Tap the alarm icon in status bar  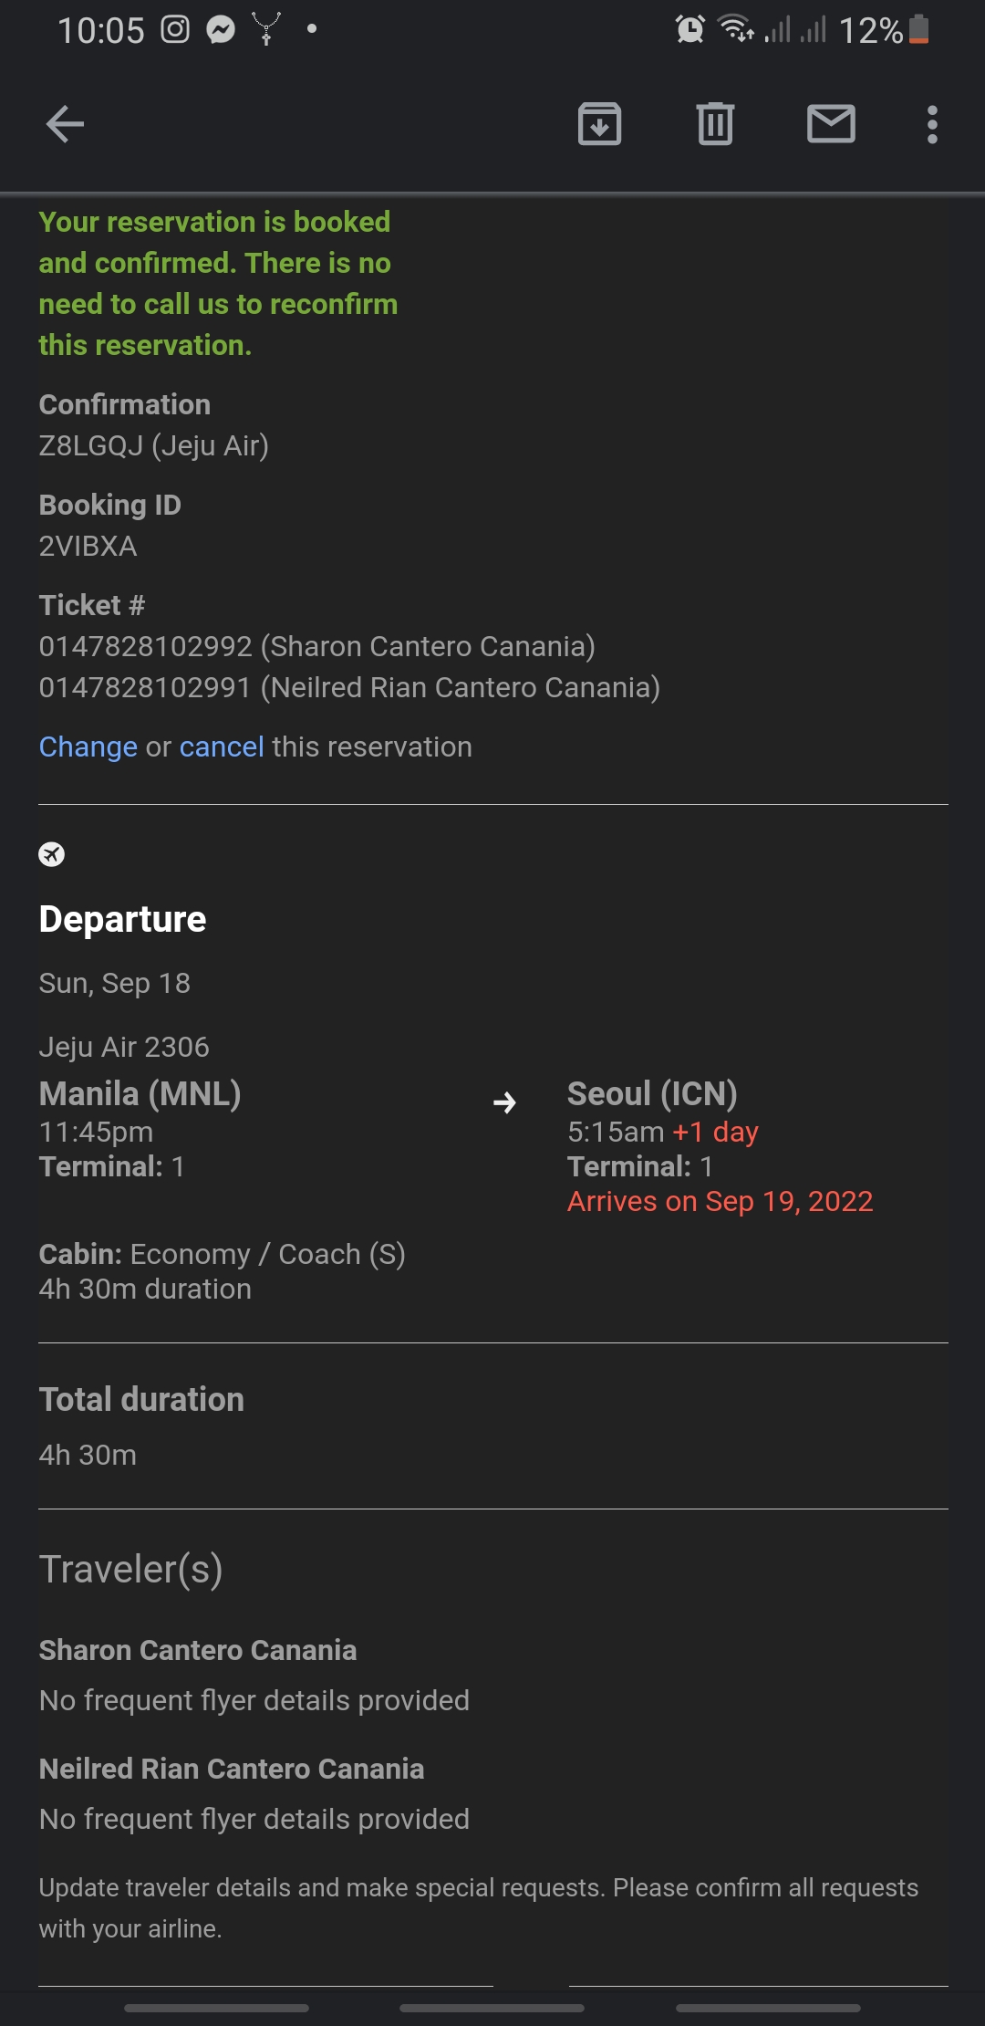689,30
